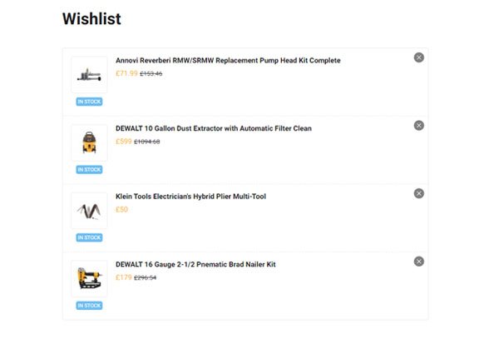Open Annovi Reverberi RMW/SRMW Pump Head Kit link
Image resolution: width=489 pixels, height=339 pixels.
[228, 60]
